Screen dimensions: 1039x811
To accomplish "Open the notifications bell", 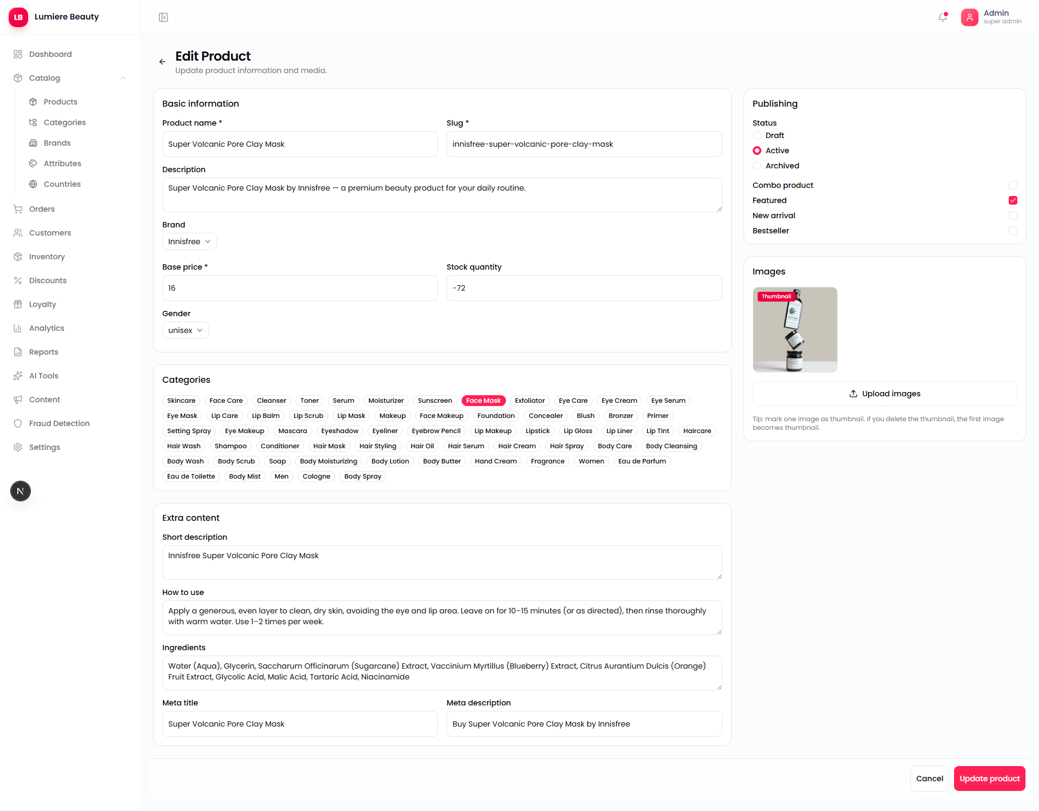I will pyautogui.click(x=943, y=17).
